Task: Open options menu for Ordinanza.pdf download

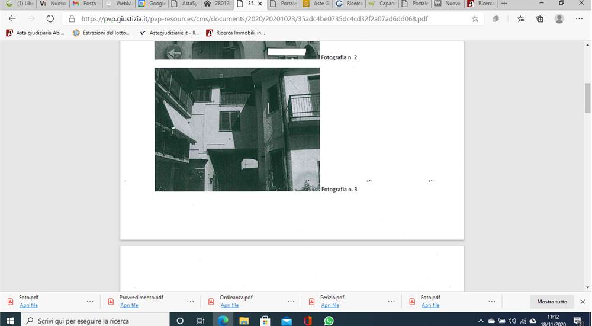Action: [291, 302]
